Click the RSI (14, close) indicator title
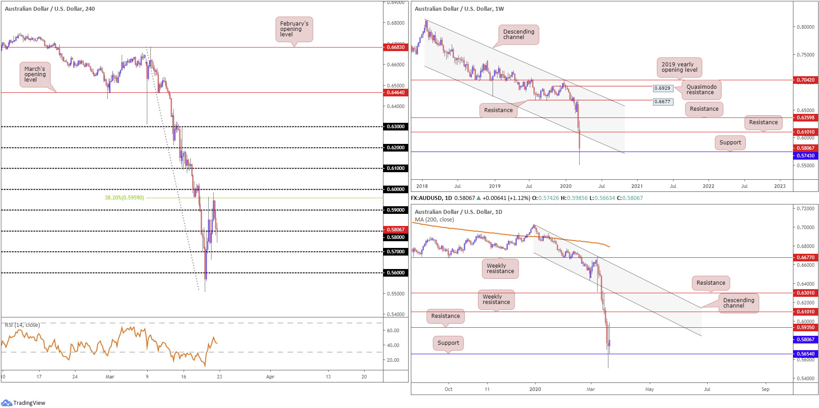 tap(22, 325)
